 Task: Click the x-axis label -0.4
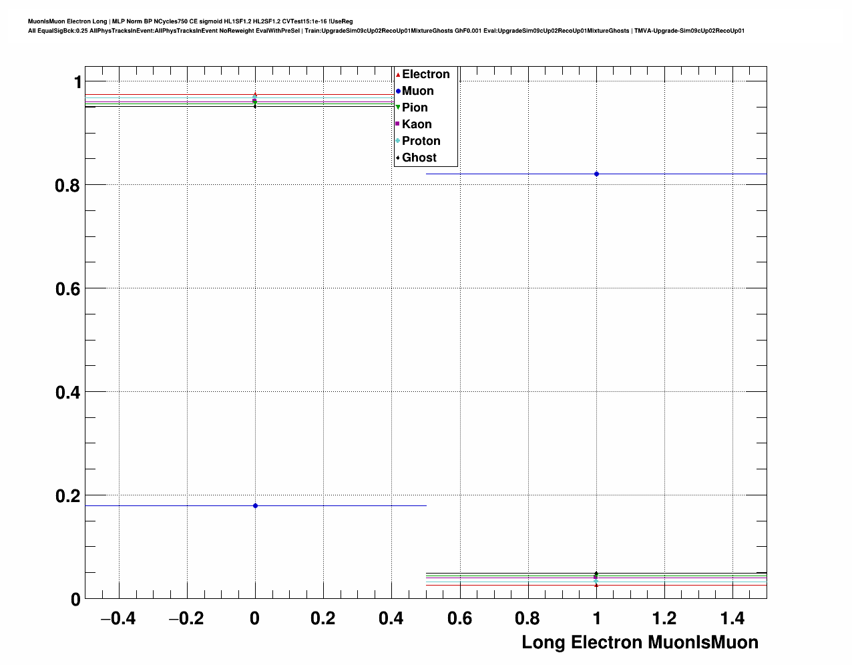tap(118, 619)
